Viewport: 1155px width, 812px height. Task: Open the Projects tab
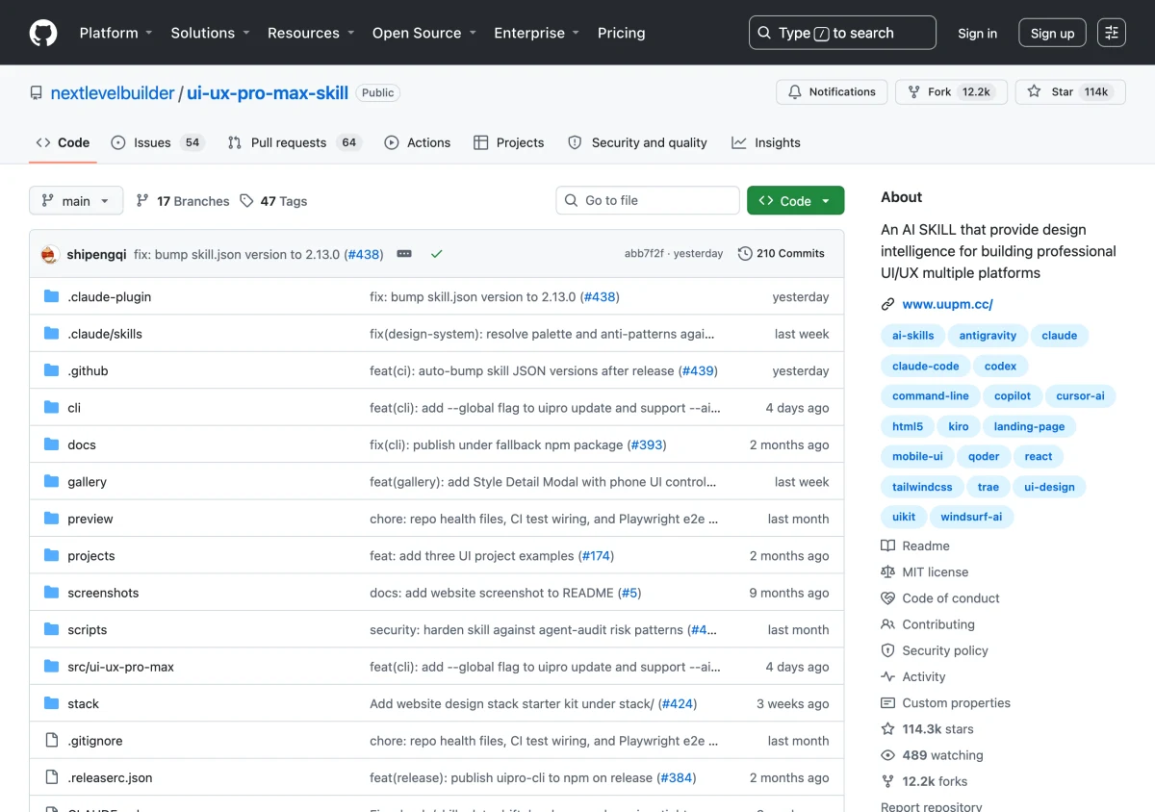pos(508,142)
